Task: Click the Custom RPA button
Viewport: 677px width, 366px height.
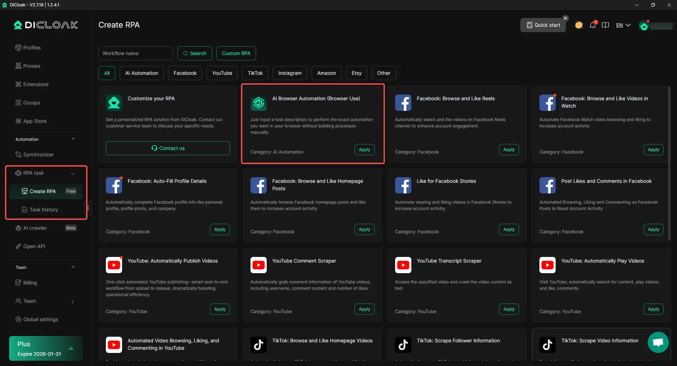Action: [x=236, y=53]
